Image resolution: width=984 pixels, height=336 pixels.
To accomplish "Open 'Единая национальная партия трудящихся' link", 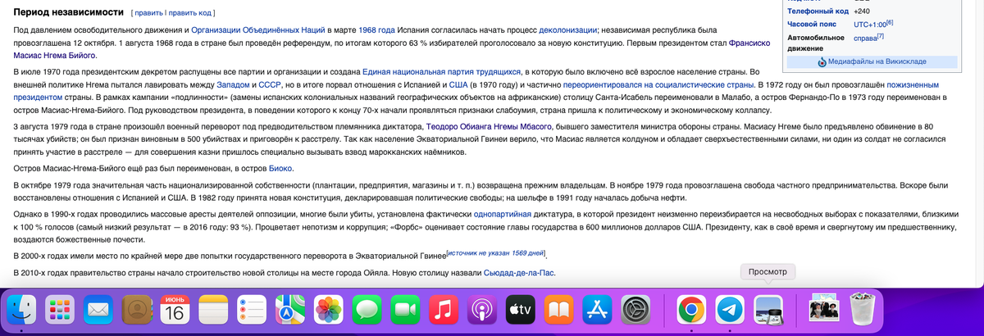I will click(441, 72).
